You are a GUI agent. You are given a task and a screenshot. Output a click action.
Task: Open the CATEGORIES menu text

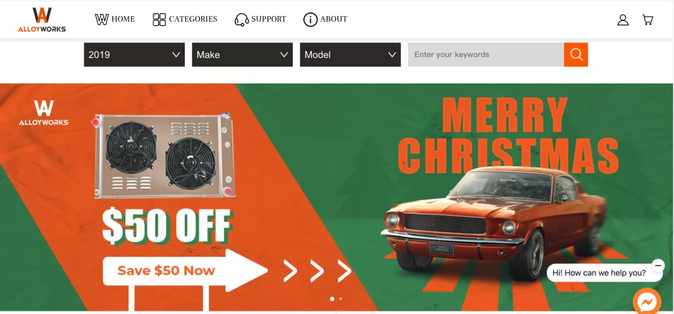coord(193,19)
